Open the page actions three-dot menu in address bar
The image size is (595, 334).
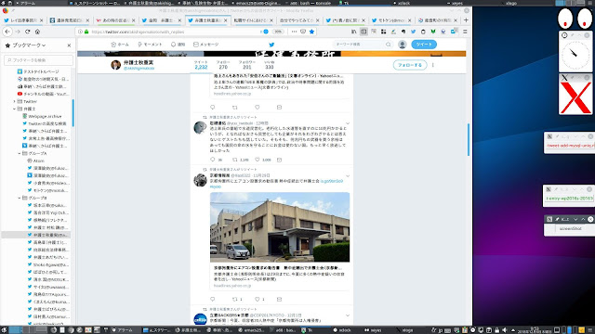(x=294, y=32)
